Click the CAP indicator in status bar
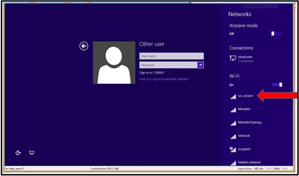 coord(268,169)
